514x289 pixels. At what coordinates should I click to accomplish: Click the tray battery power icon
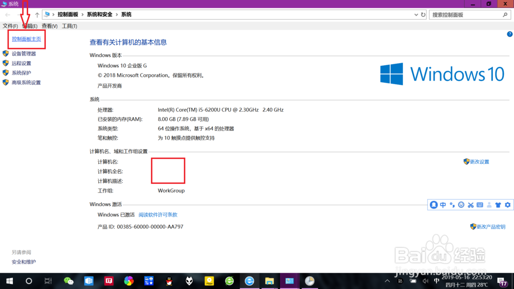tap(413, 281)
